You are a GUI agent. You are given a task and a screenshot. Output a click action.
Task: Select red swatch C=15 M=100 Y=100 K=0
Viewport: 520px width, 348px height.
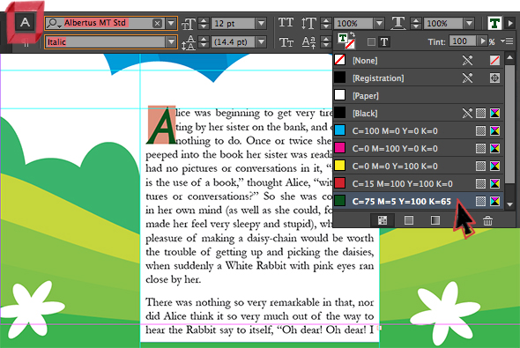(x=418, y=183)
